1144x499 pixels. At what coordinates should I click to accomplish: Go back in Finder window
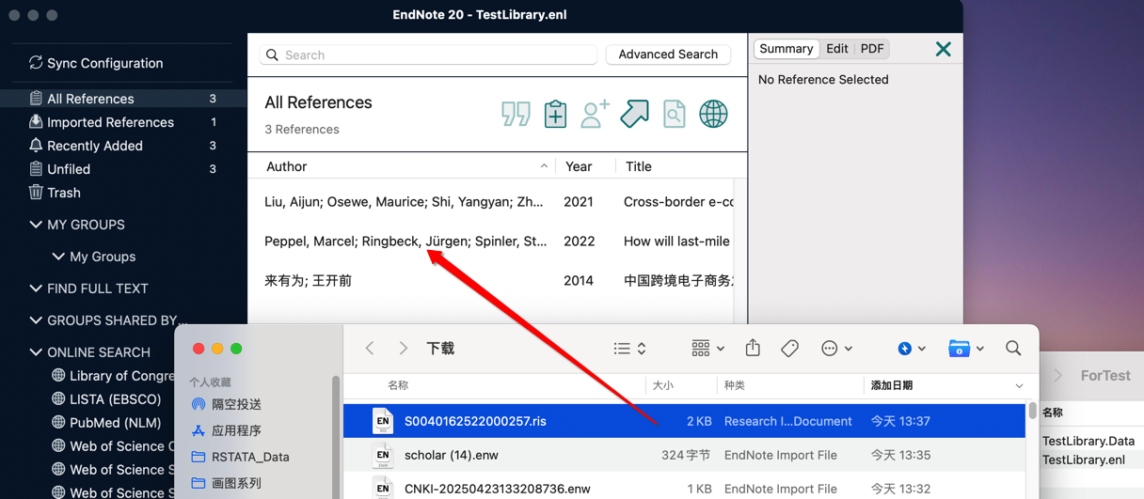[x=370, y=349]
